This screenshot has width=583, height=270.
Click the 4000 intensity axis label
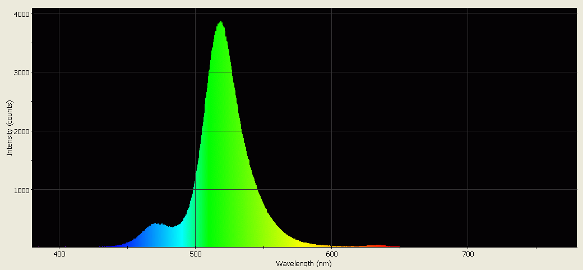[22, 14]
